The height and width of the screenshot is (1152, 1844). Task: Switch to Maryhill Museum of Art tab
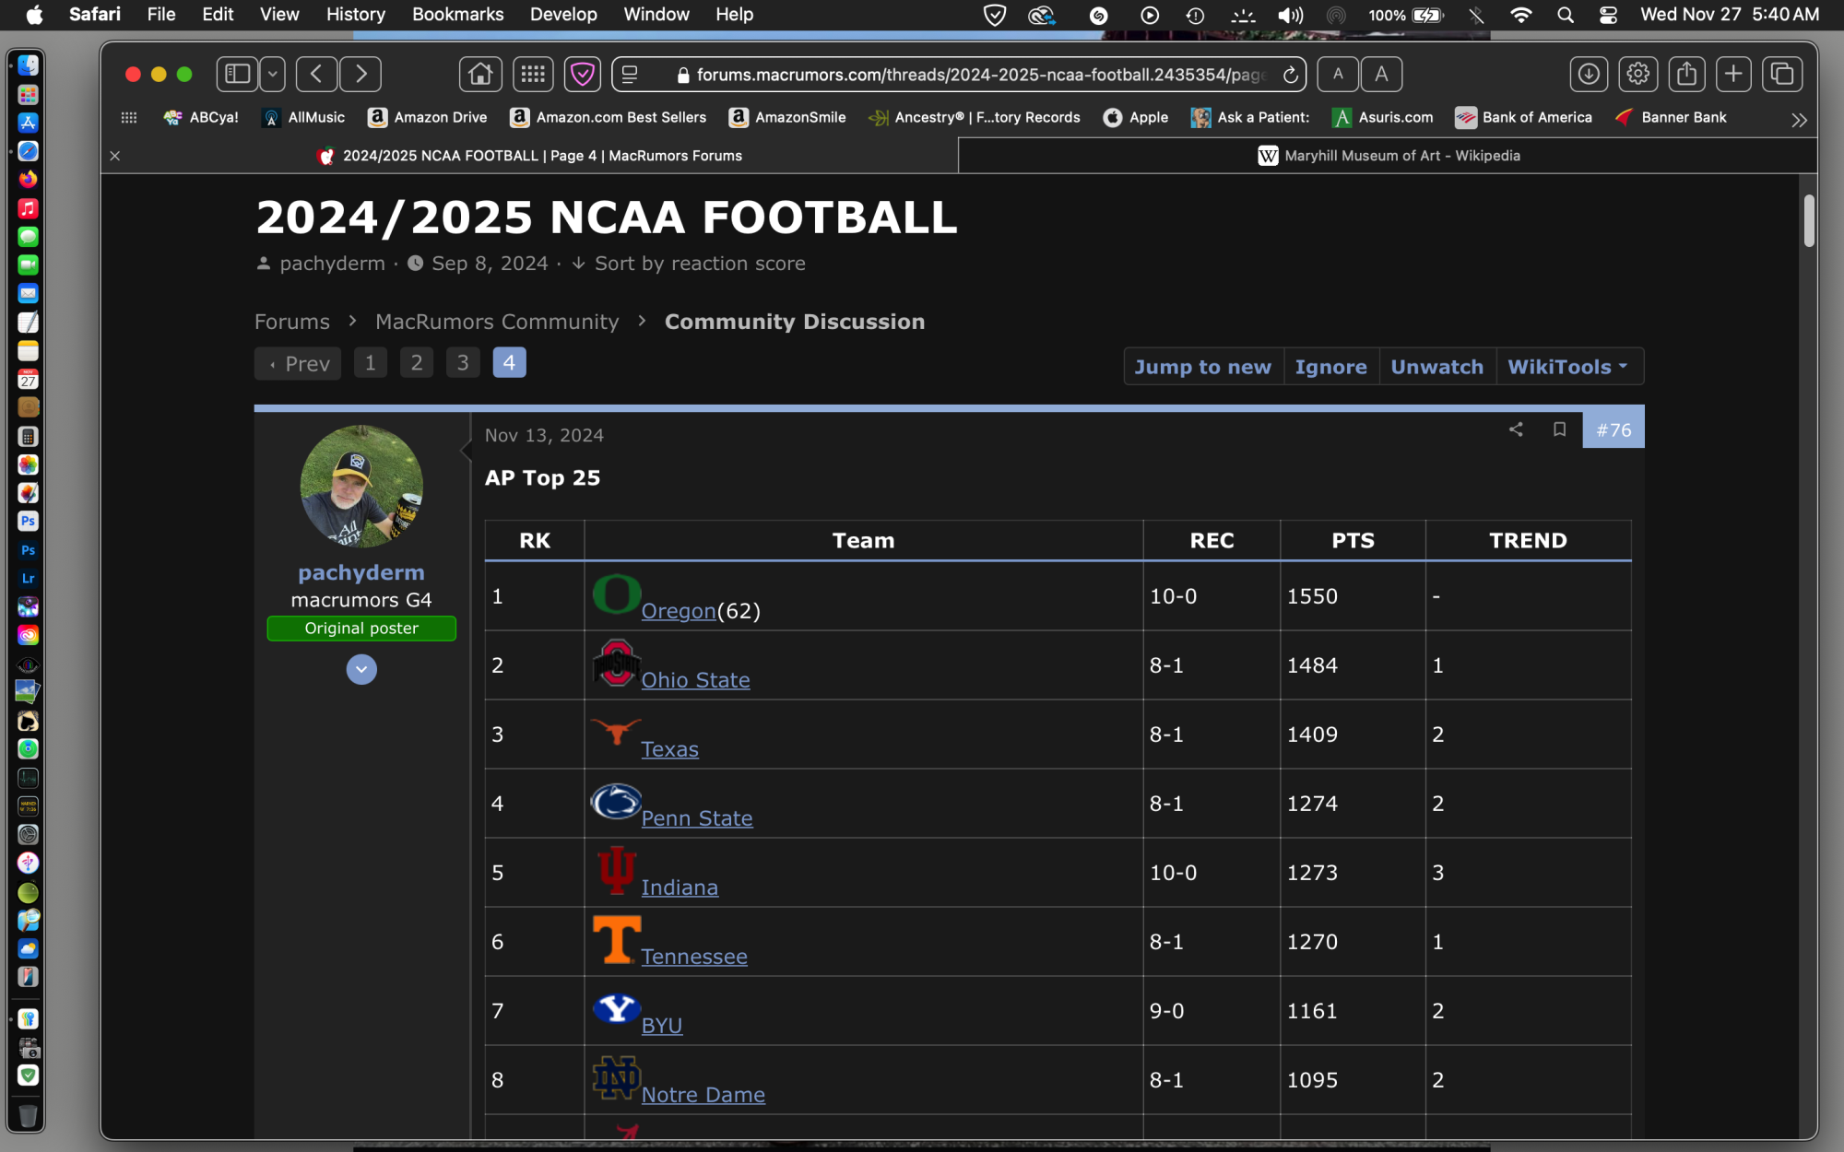[x=1388, y=156]
